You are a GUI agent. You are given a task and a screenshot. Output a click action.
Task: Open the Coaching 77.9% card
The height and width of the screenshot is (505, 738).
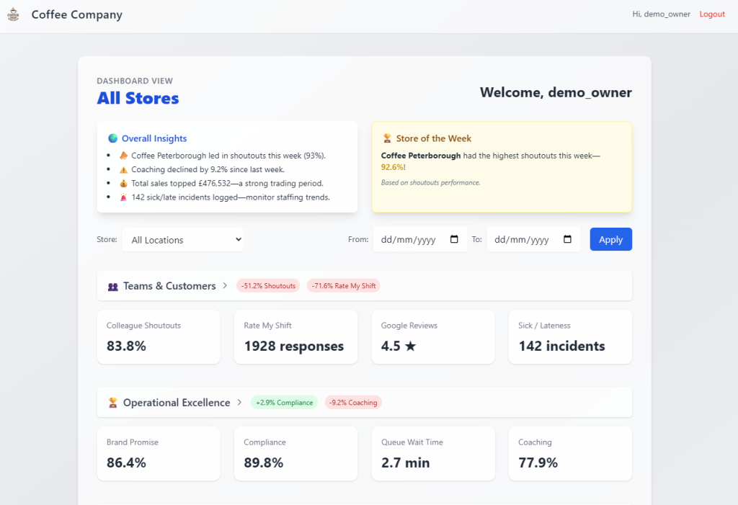571,453
